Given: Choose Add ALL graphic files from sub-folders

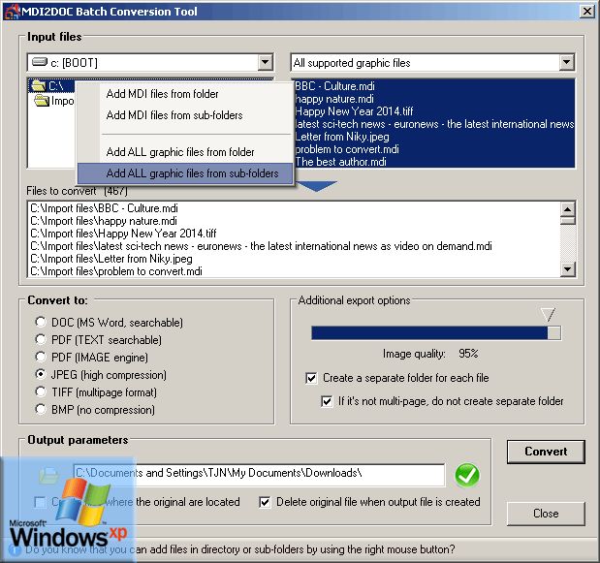Looking at the screenshot, I should 185,173.
